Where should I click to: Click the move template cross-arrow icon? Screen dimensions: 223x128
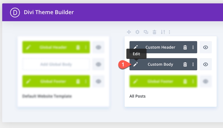point(129,32)
